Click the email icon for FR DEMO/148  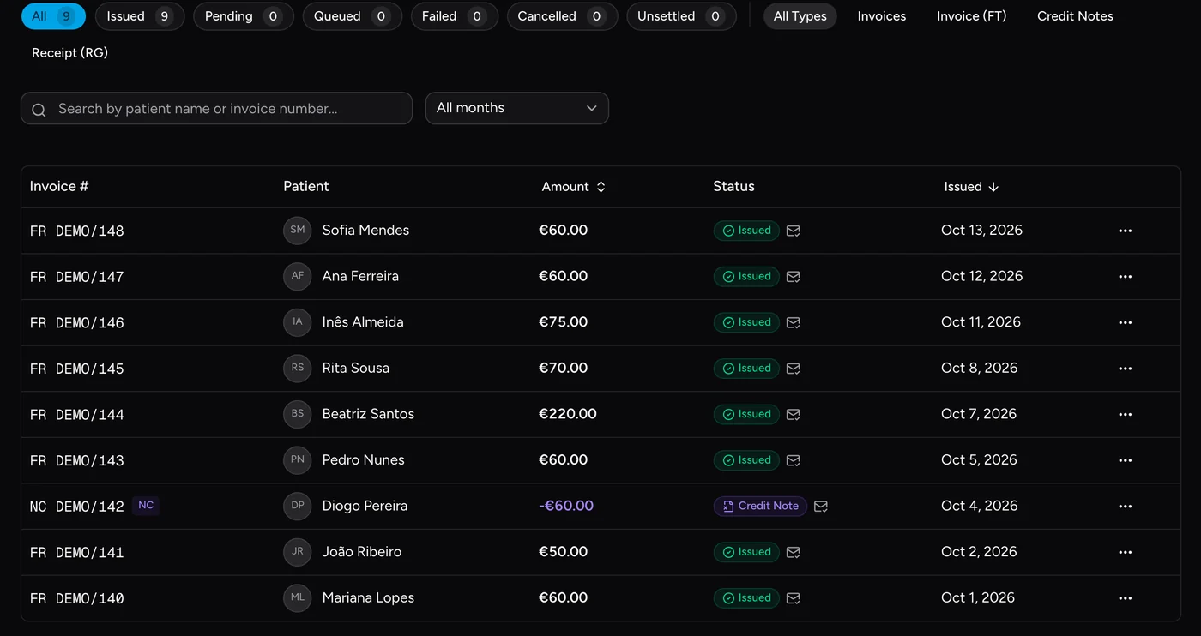[x=794, y=231]
